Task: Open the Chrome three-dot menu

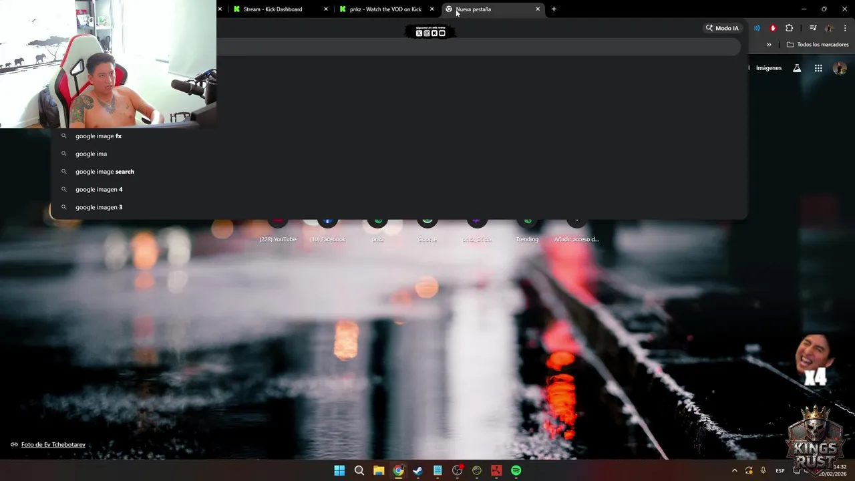Action: [845, 28]
